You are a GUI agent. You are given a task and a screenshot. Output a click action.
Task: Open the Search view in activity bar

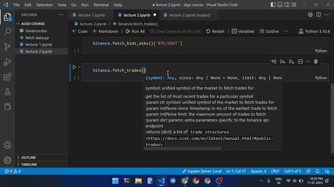7,32
